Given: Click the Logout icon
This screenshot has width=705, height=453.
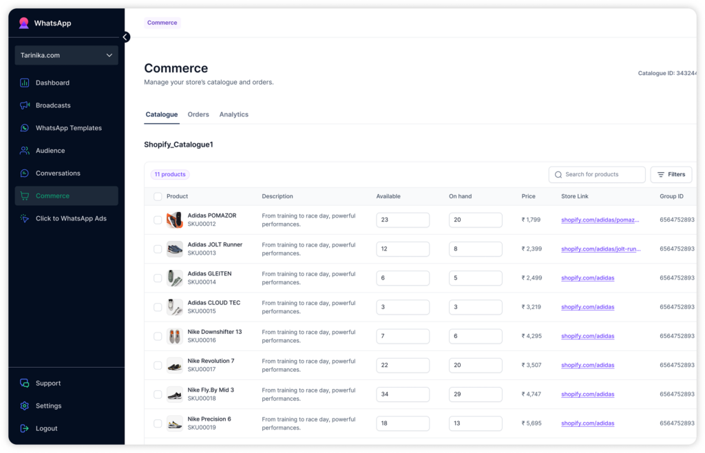Looking at the screenshot, I should 24,428.
